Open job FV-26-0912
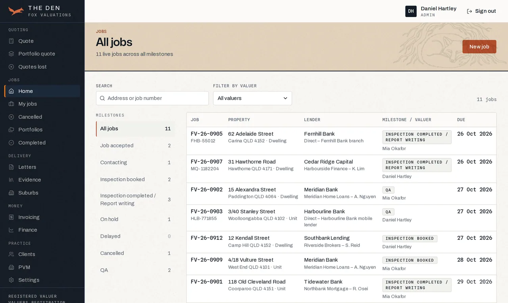 pos(206,238)
